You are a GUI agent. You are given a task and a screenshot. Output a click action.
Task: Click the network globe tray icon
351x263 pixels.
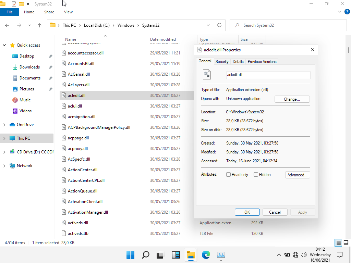(x=295, y=255)
